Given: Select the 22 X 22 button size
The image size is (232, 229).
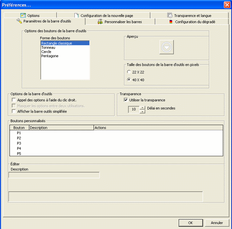Looking at the screenshot, I should pos(129,72).
